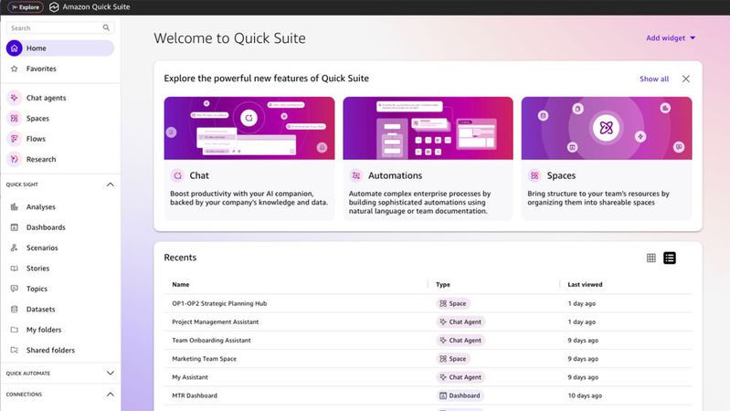This screenshot has height=411, width=730.
Task: Open the Automations feature card thumbnail
Action: pos(428,128)
